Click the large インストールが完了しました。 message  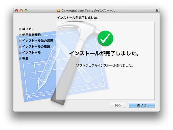coord(104,53)
